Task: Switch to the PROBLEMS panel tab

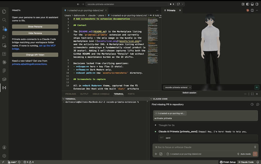Action: pyautogui.click(x=70, y=94)
